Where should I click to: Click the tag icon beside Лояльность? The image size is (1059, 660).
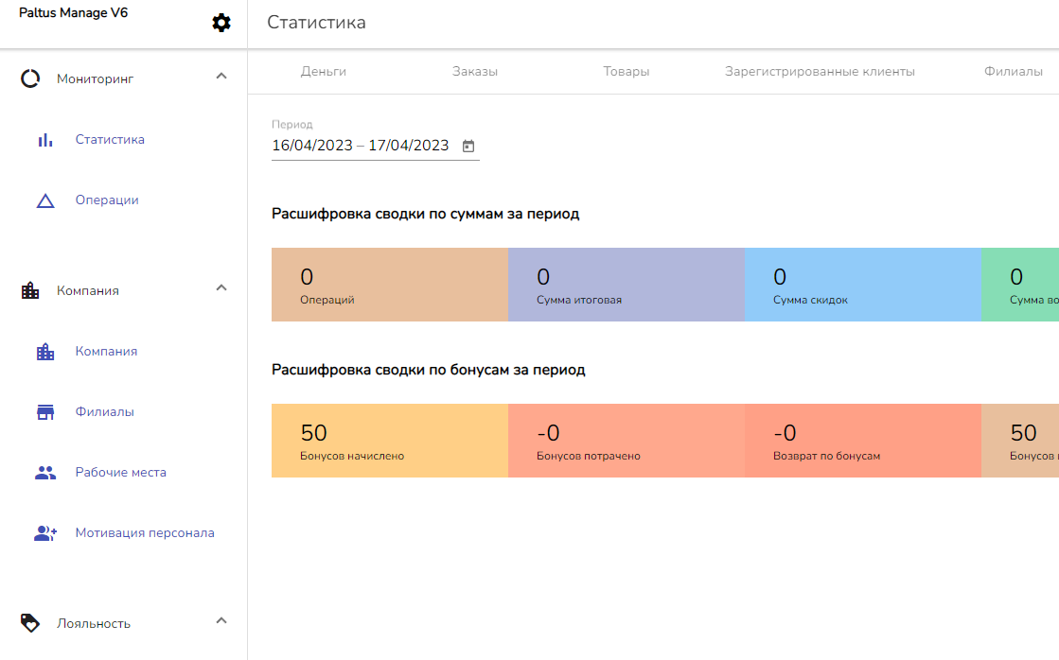[x=30, y=623]
